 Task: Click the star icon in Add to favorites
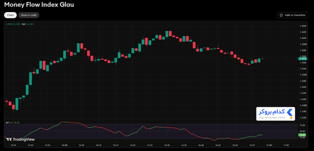(281, 15)
